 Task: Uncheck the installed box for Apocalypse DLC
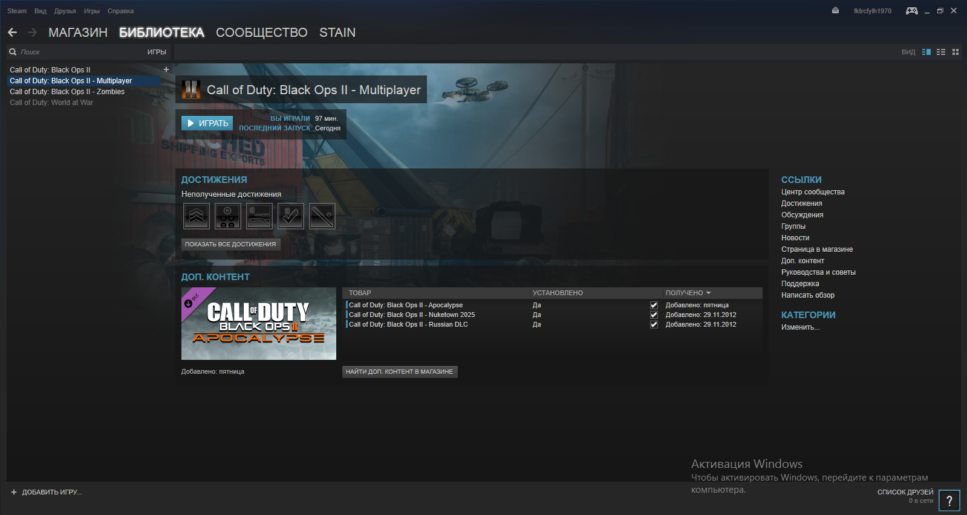[654, 305]
